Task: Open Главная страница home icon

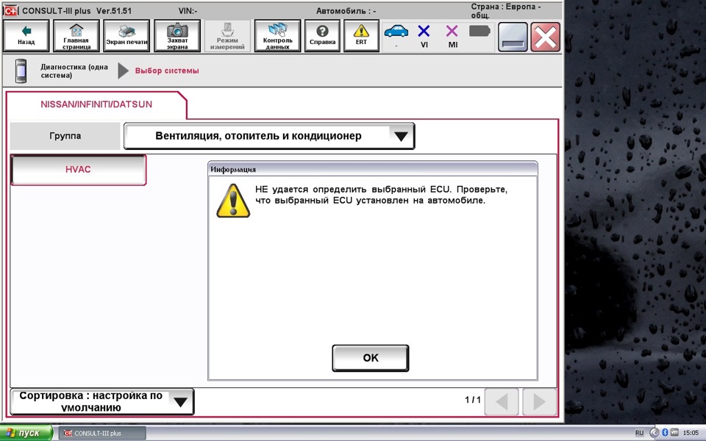Action: click(76, 36)
